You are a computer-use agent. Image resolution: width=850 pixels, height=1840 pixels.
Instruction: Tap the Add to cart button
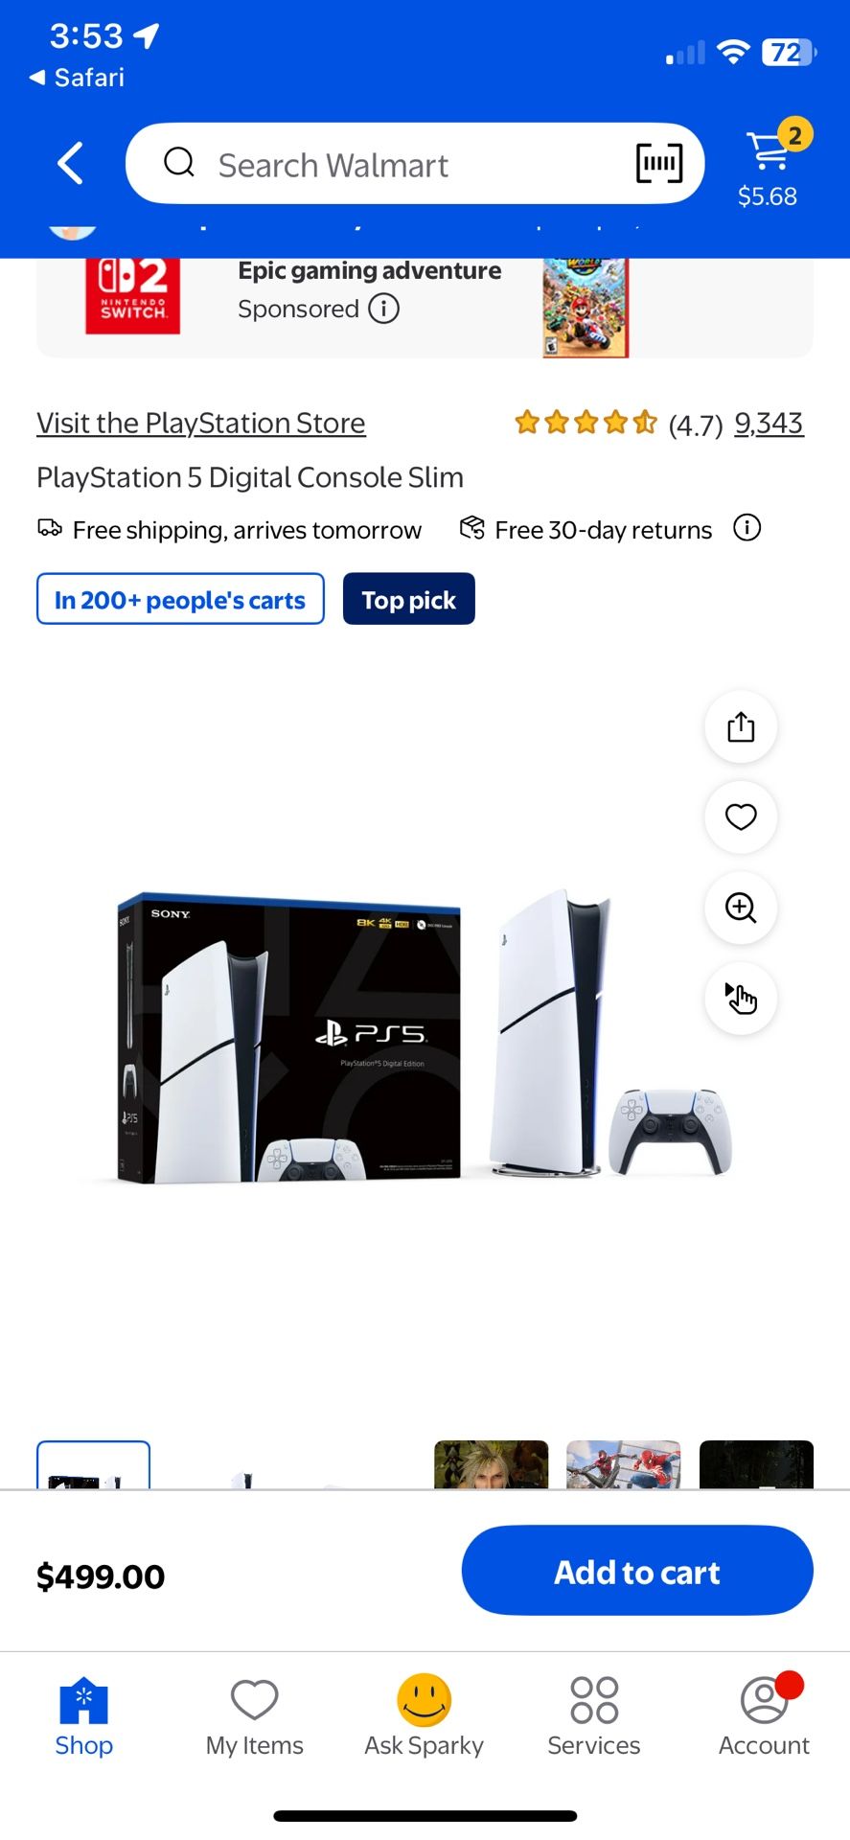[637, 1572]
